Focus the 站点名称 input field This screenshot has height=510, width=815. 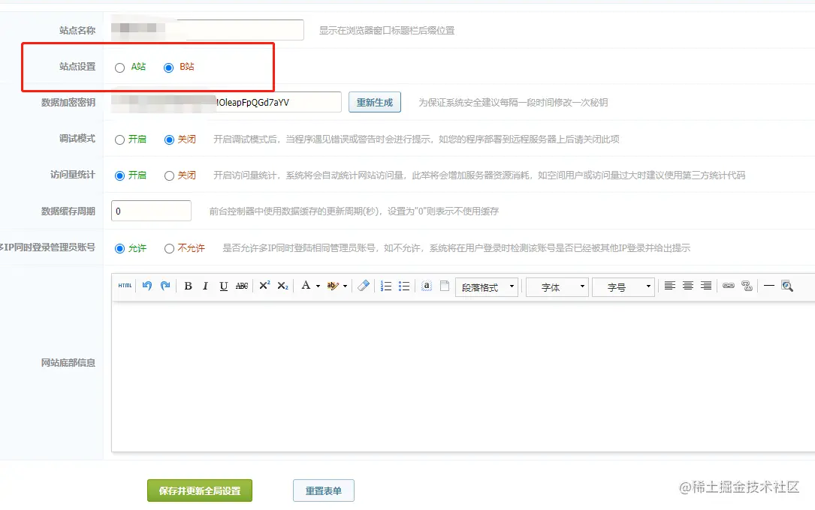pos(207,30)
